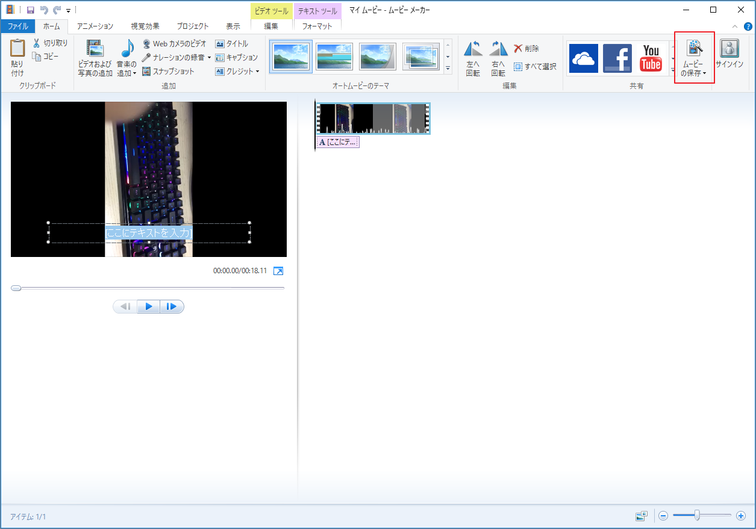Adjust the timeline zoom slider handle
The height and width of the screenshot is (529, 756).
pos(697,516)
